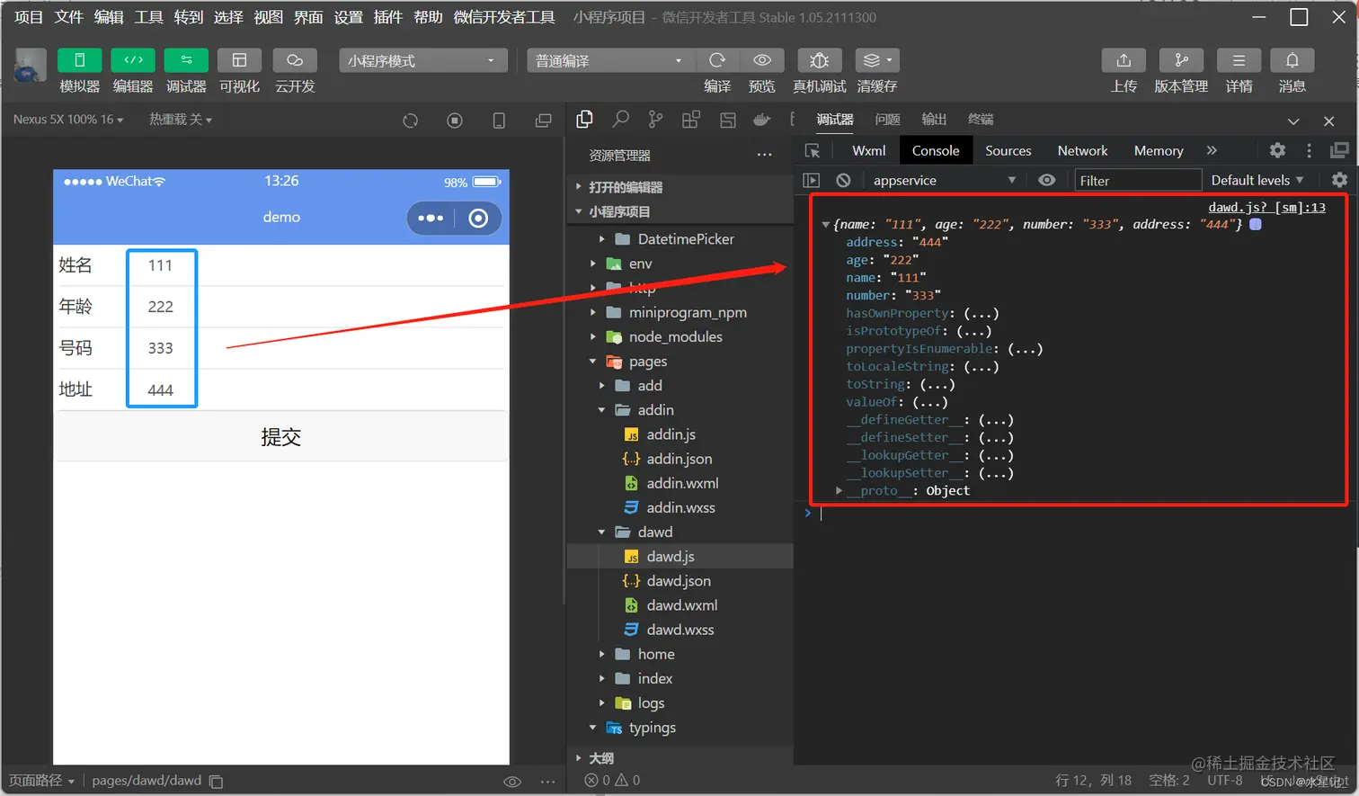Open the 工具 (Tools) menu
The height and width of the screenshot is (796, 1359).
[148, 17]
